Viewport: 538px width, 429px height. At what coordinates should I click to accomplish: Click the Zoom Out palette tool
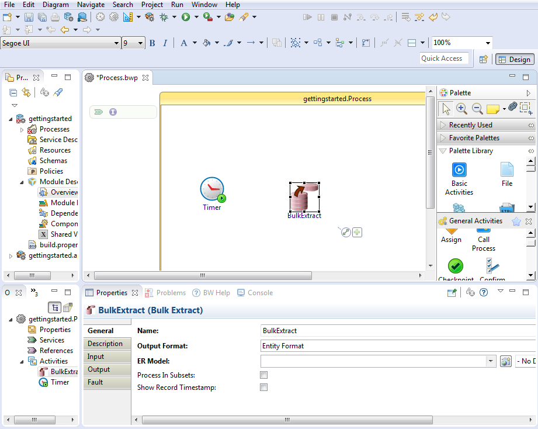(477, 108)
